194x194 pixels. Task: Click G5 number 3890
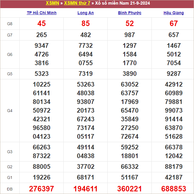pyautogui.click(x=130, y=74)
